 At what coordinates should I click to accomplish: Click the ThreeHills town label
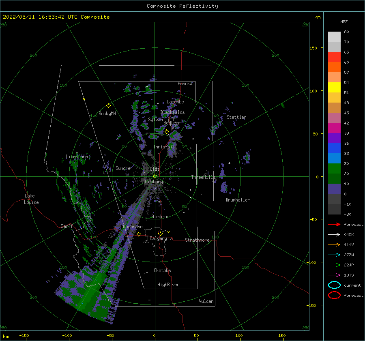coord(203,177)
